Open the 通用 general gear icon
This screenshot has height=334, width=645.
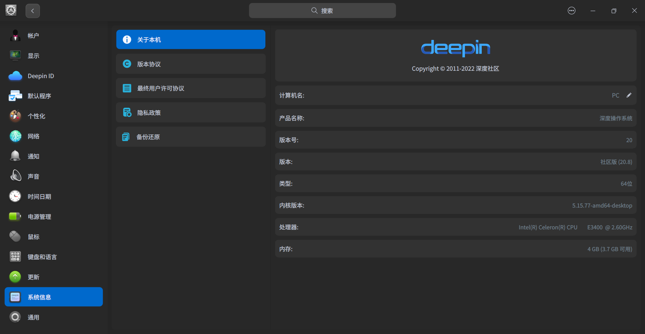pyautogui.click(x=15, y=317)
